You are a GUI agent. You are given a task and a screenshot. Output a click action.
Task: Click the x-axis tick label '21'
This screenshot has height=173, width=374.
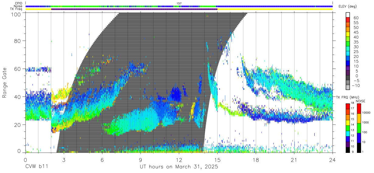(x=294, y=160)
